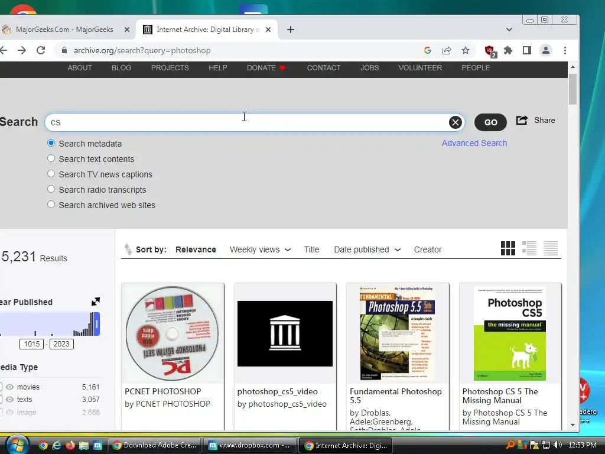Select Search text contents option
Viewport: 605px width, 454px height.
pyautogui.click(x=51, y=158)
